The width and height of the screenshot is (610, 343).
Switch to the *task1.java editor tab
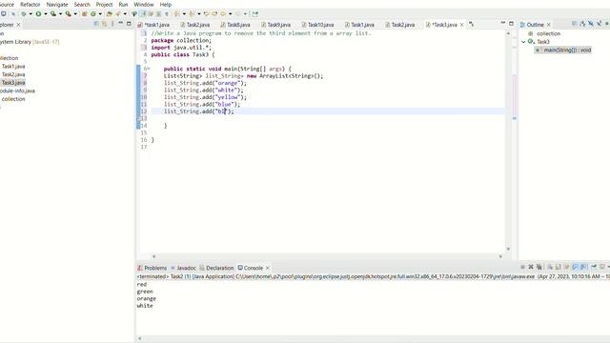154,25
